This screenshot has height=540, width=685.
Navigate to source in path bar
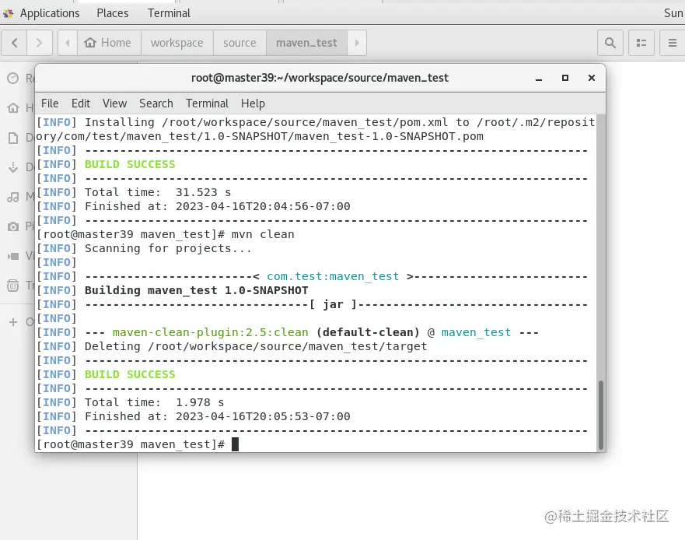pos(239,43)
